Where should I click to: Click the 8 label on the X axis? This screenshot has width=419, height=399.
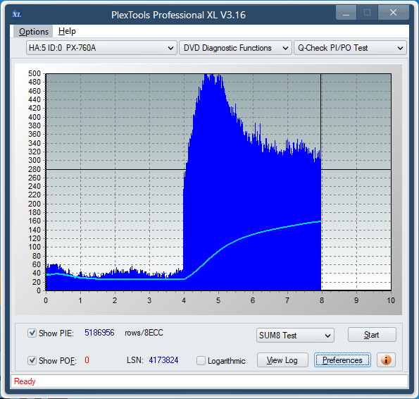coord(322,300)
